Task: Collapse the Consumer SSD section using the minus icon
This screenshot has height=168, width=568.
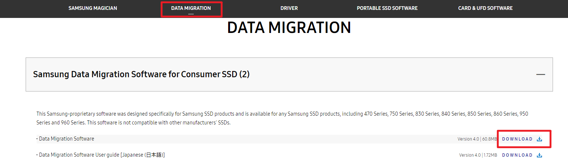Action: point(541,74)
